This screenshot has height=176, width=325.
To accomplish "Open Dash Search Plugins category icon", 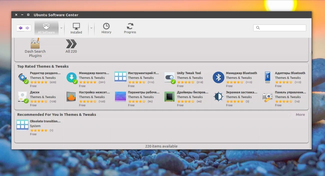I will pyautogui.click(x=35, y=43).
